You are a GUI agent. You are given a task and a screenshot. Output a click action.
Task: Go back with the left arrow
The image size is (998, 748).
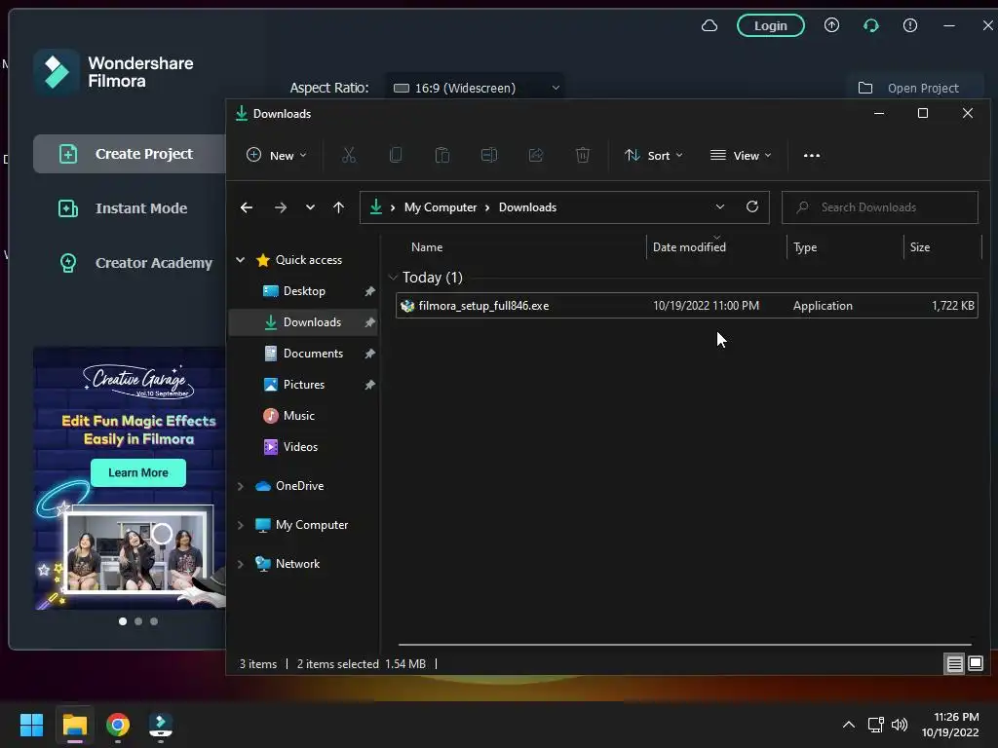click(247, 207)
